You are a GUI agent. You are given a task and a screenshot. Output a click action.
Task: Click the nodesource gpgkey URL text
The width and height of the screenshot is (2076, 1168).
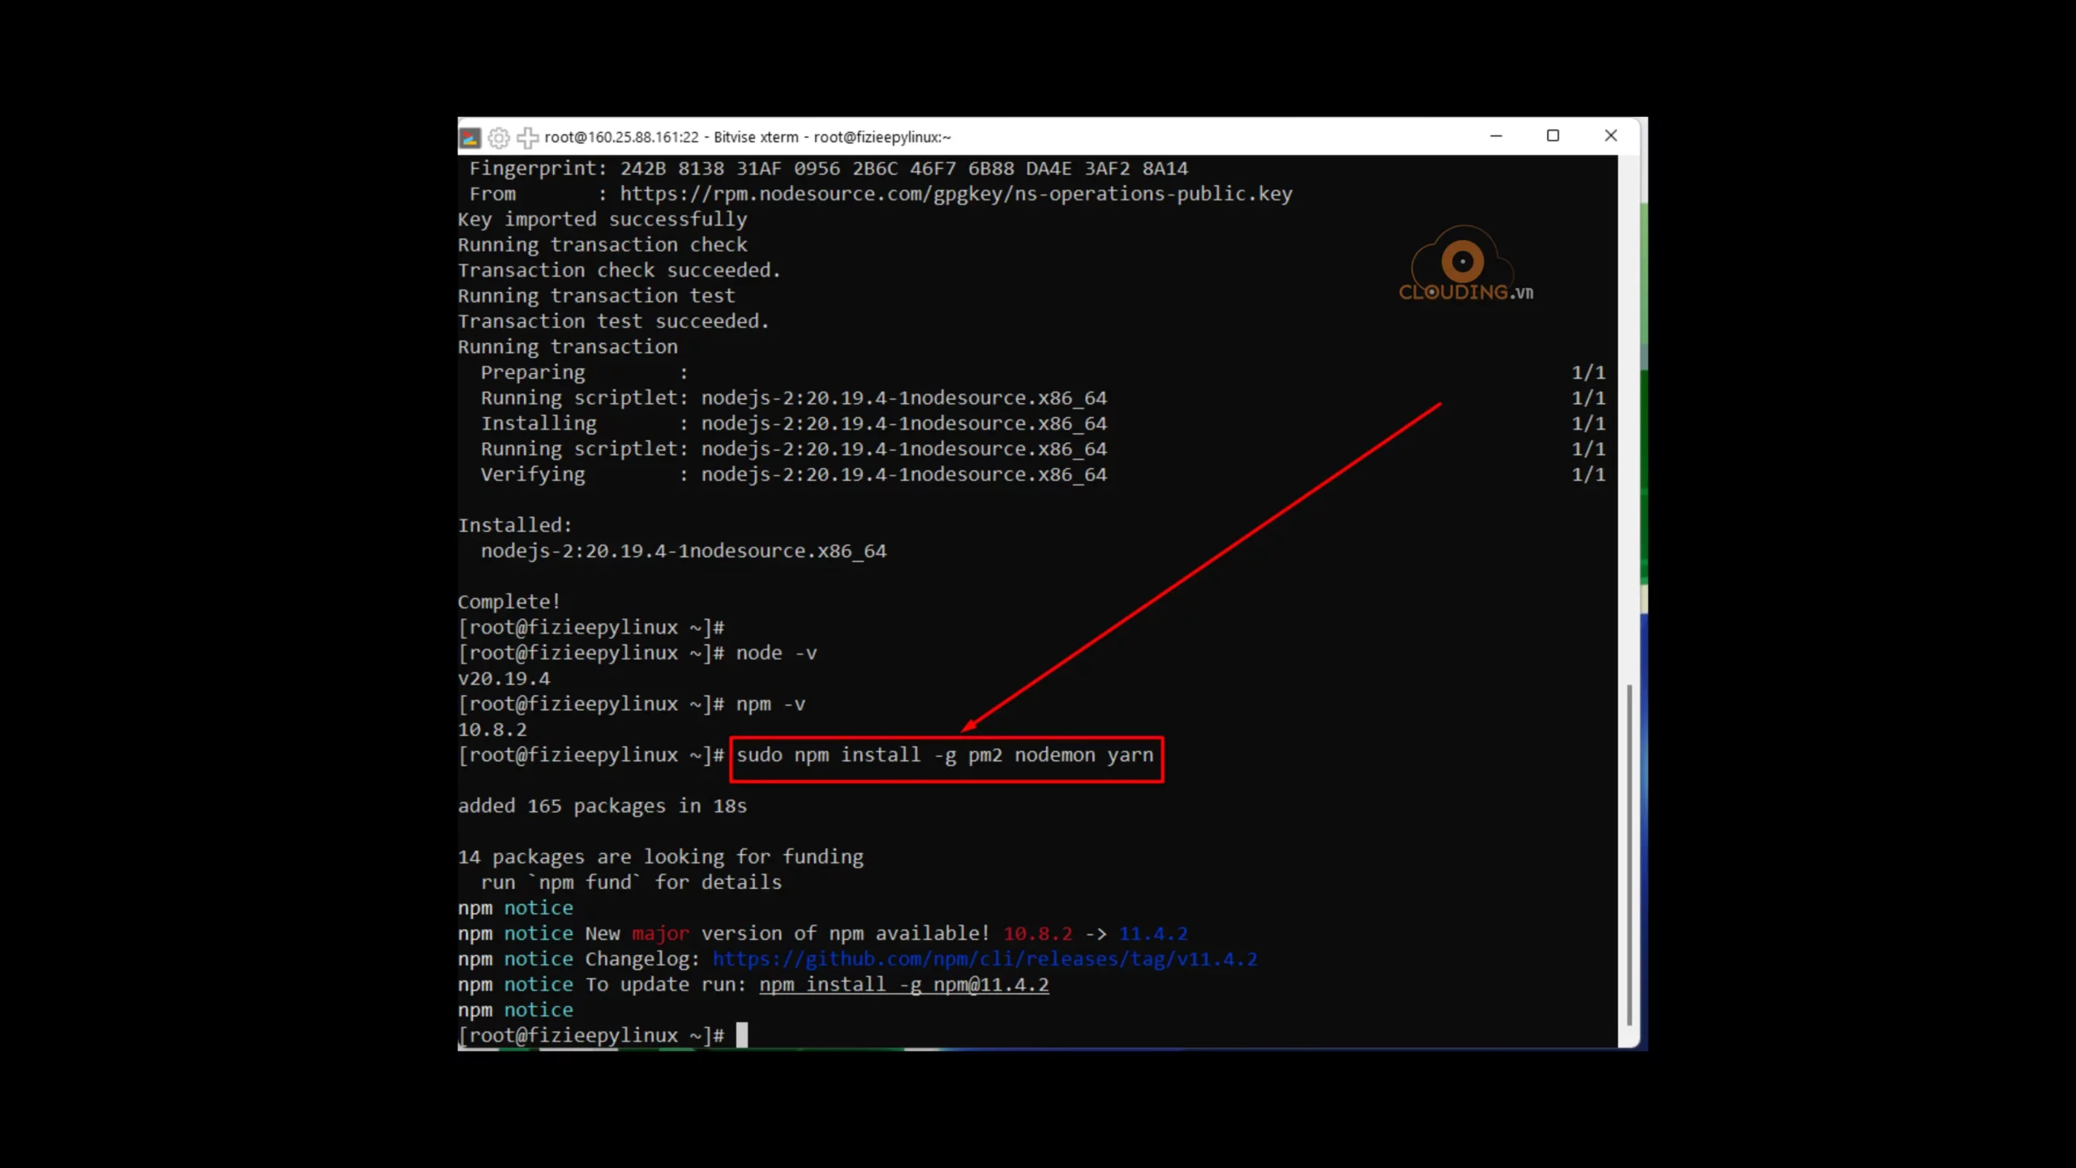(956, 194)
